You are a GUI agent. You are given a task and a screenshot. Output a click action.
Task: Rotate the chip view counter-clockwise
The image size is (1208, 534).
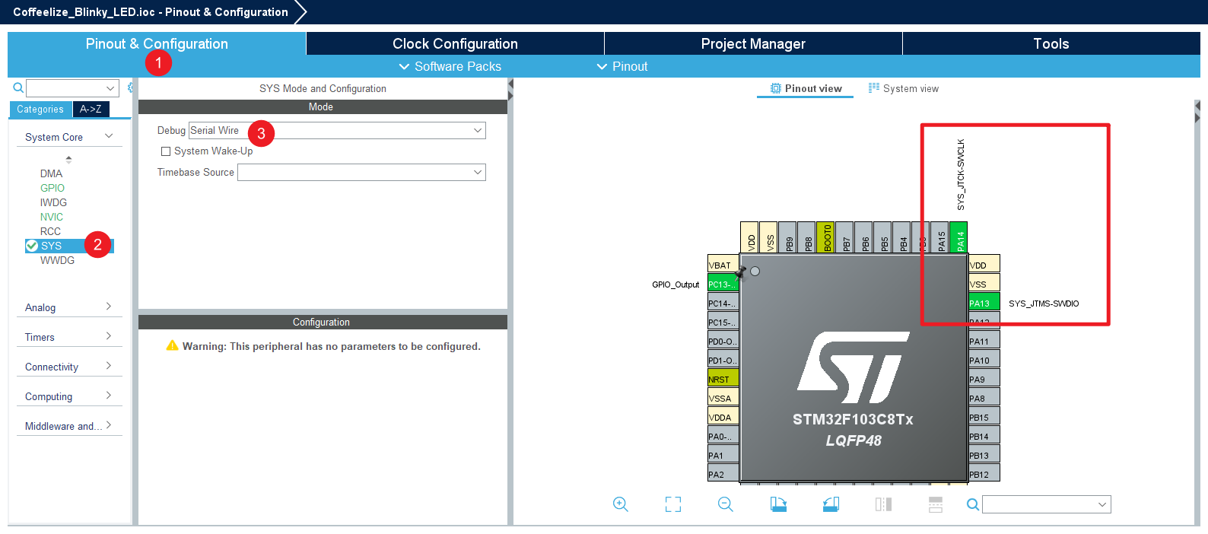click(831, 504)
